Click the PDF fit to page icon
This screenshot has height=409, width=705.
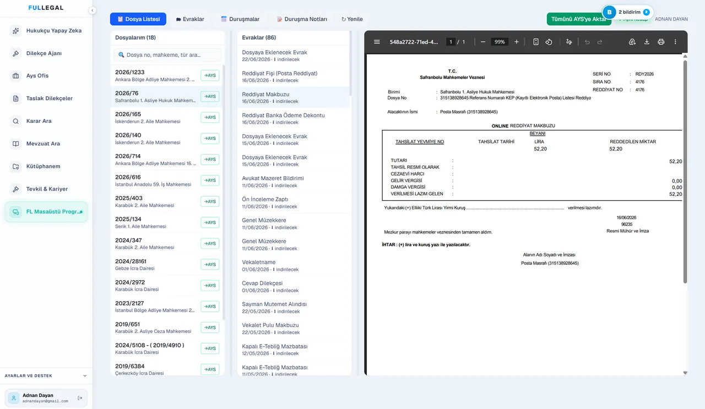(536, 42)
